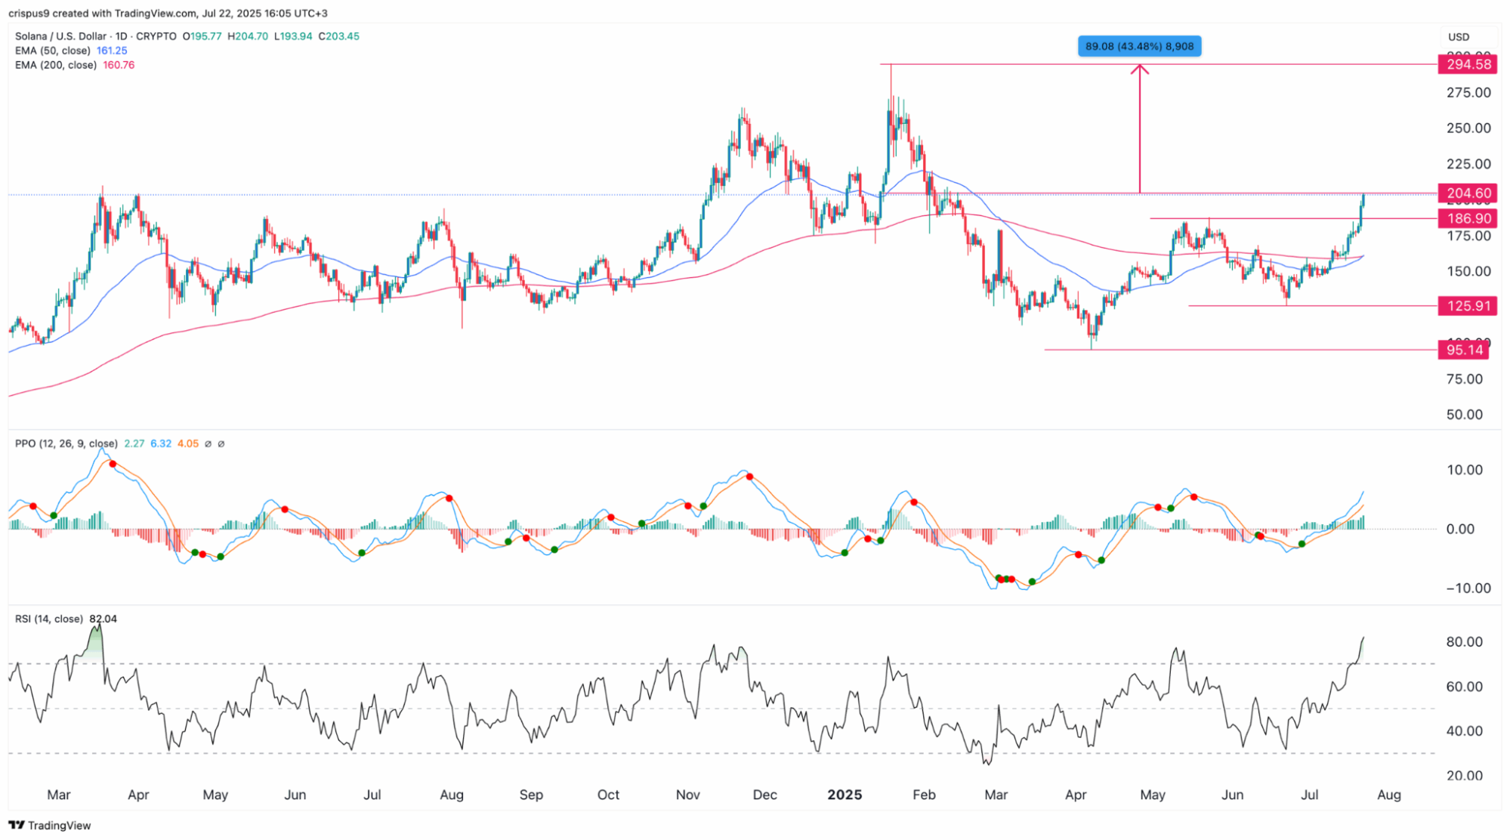Select the 204.60 price label on axis
Screen dimensions: 1510x840
click(x=1468, y=193)
